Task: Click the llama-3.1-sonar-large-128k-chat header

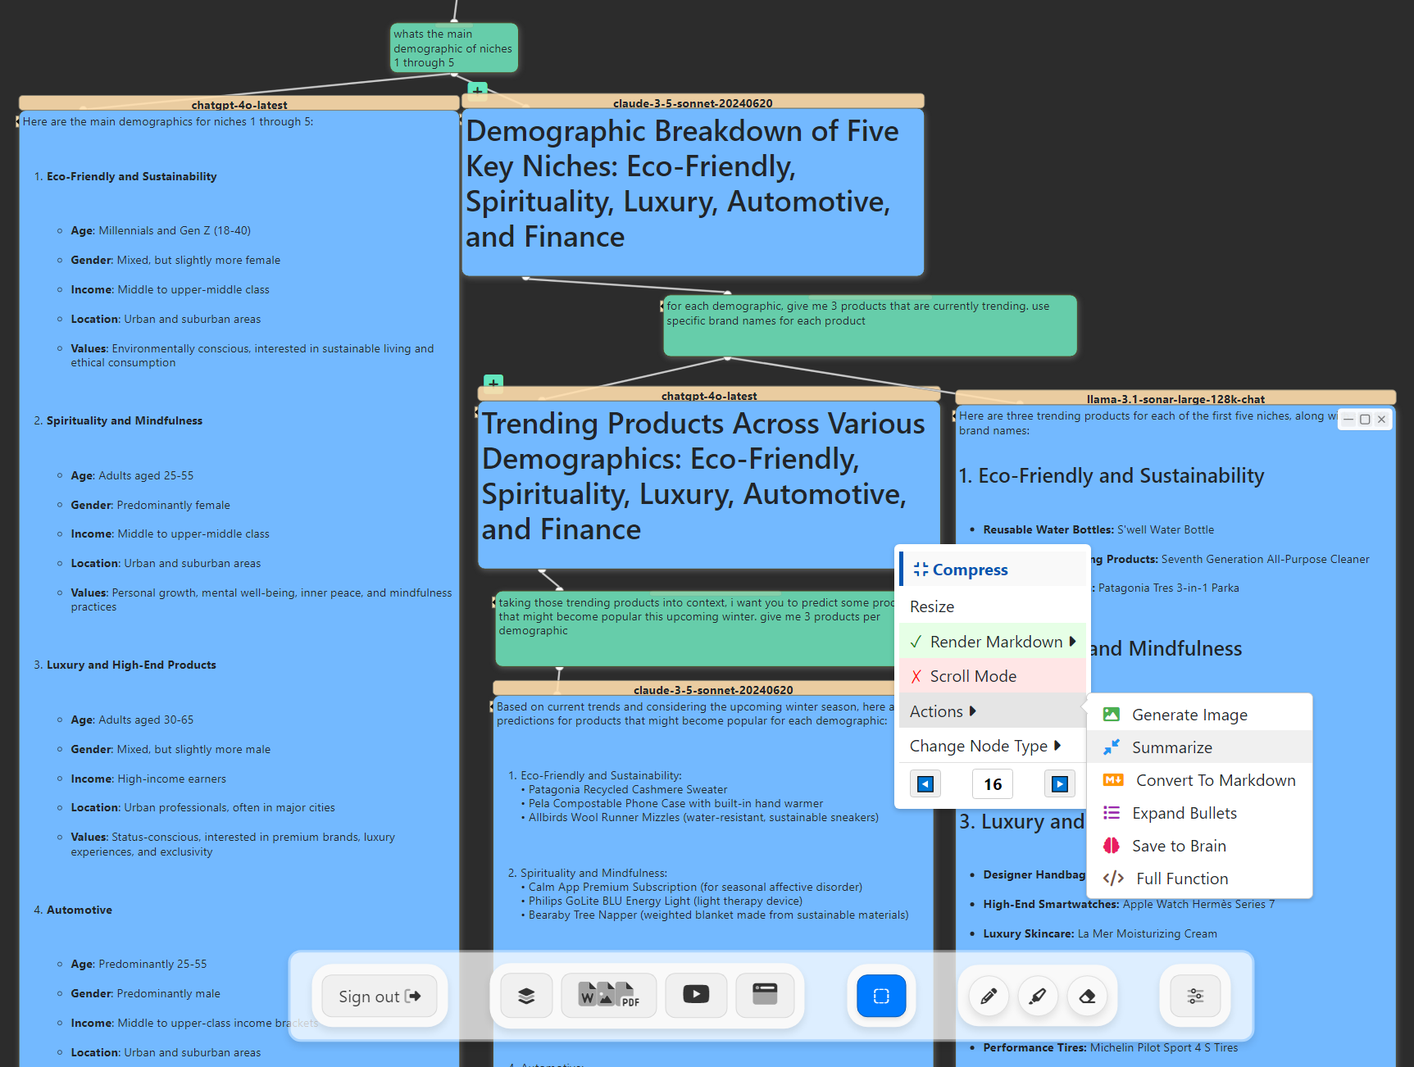Action: pyautogui.click(x=1175, y=398)
